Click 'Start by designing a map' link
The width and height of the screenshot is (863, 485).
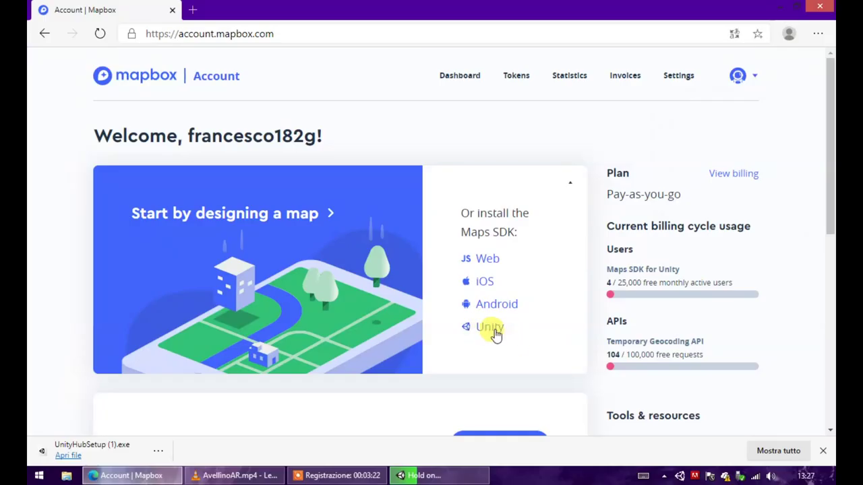pos(233,214)
